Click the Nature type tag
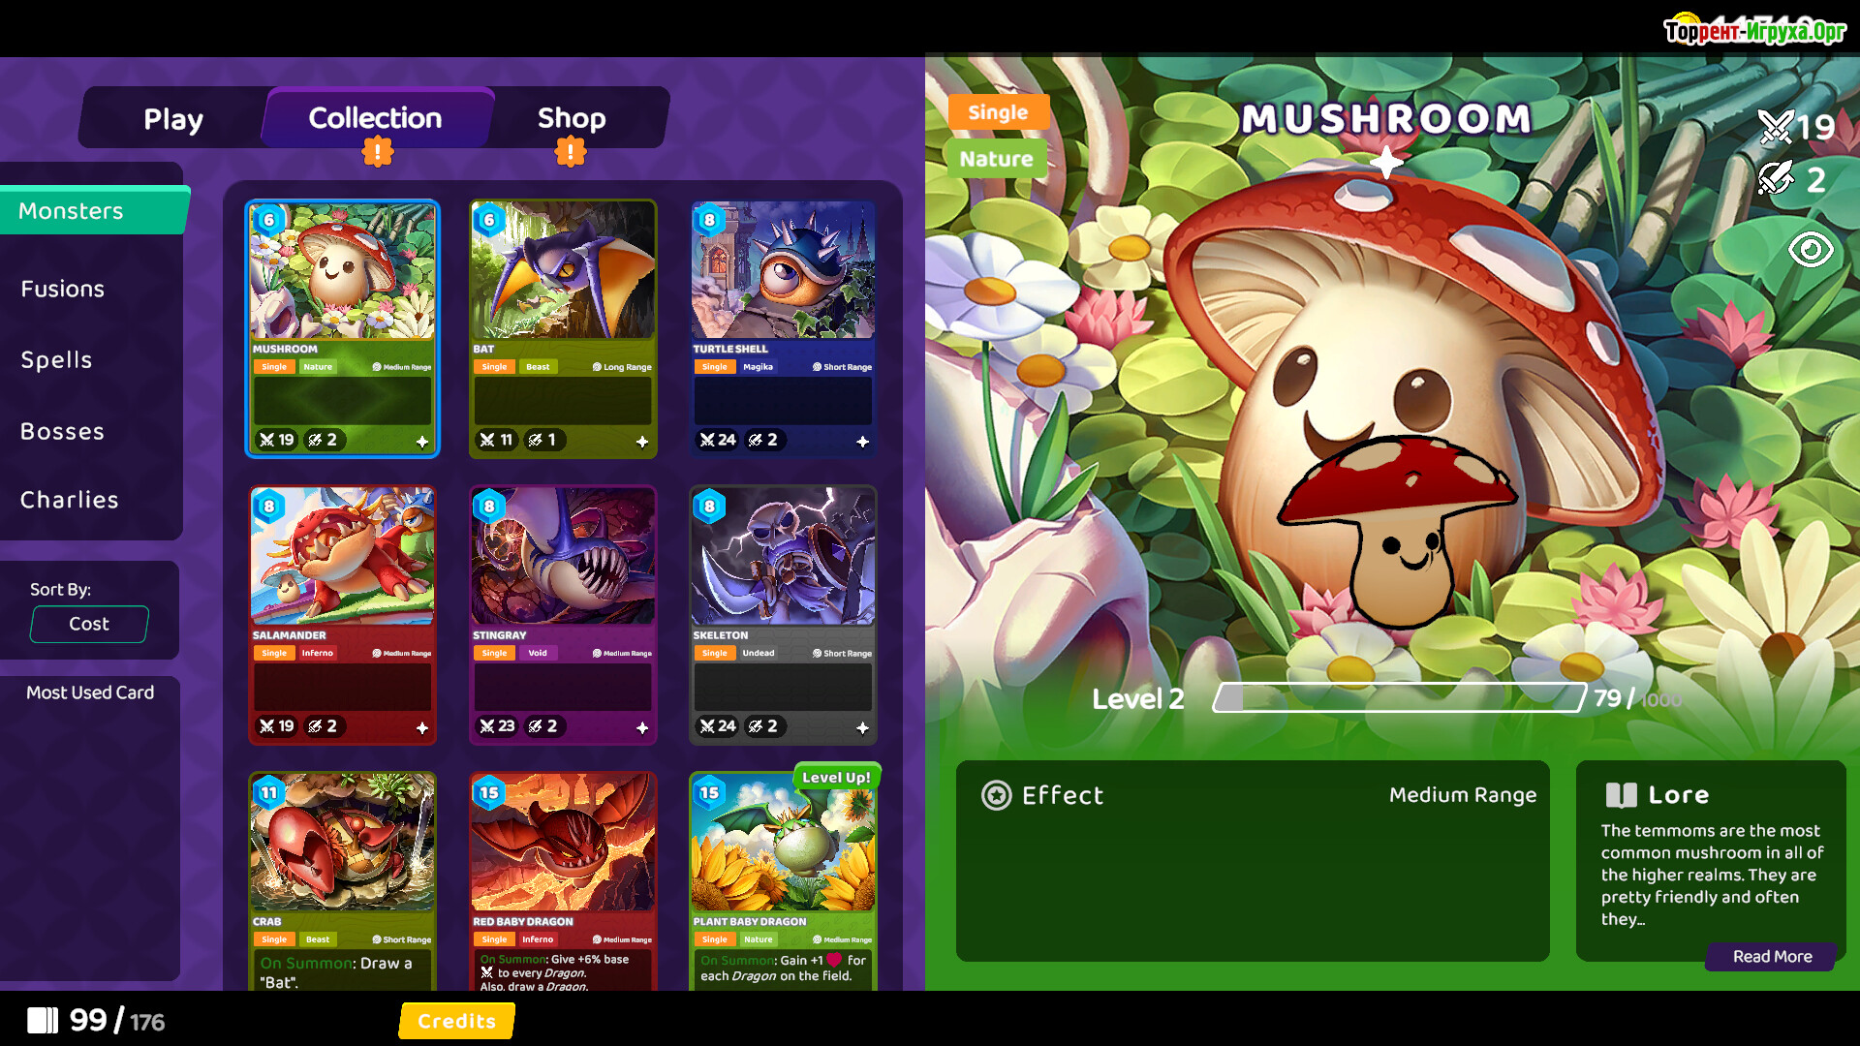 coord(996,159)
